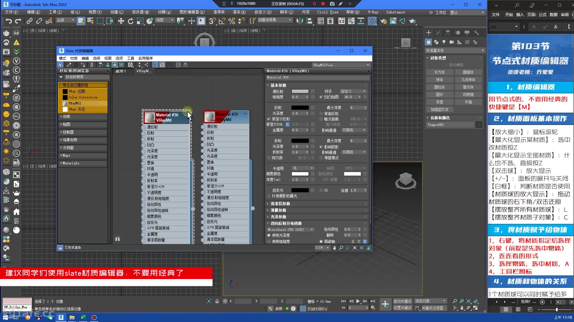574x322 pixels.
Task: Expand the 材质 group in material browser
Action: pos(83,117)
